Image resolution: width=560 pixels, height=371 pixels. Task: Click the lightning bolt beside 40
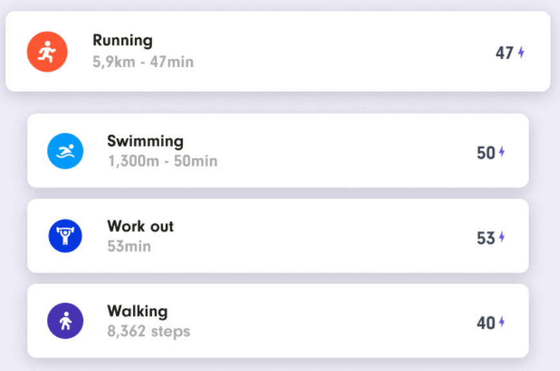click(x=502, y=323)
